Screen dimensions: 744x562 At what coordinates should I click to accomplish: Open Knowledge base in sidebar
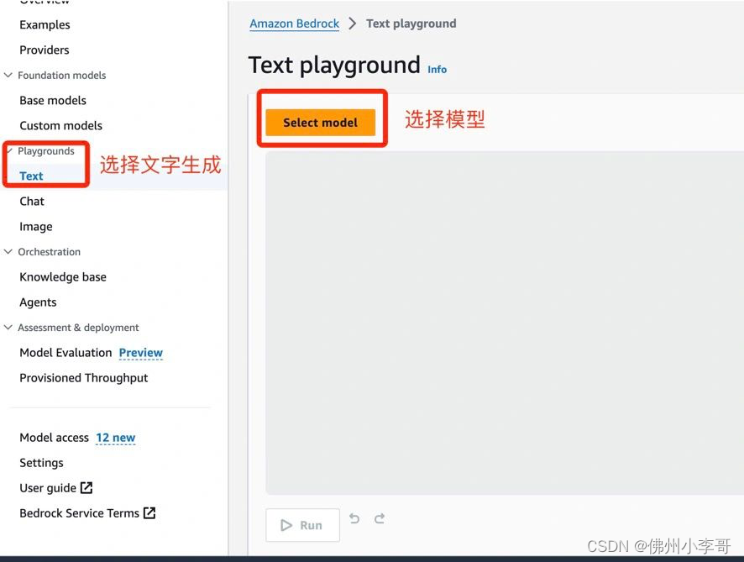click(63, 276)
